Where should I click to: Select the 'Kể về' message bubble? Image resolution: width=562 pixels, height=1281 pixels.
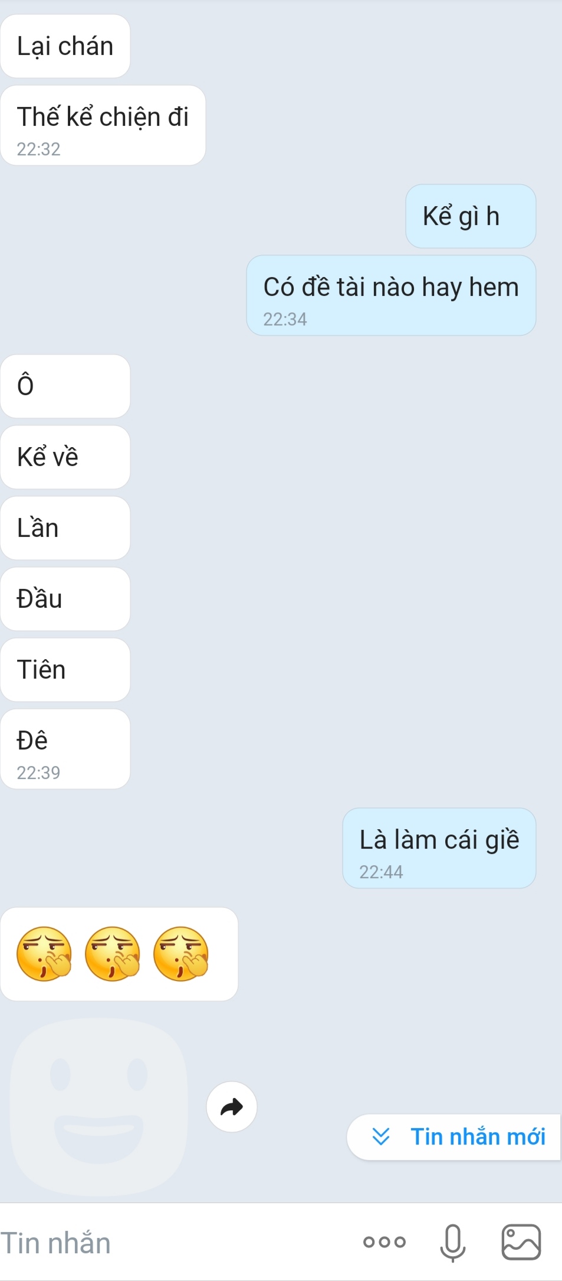click(65, 457)
